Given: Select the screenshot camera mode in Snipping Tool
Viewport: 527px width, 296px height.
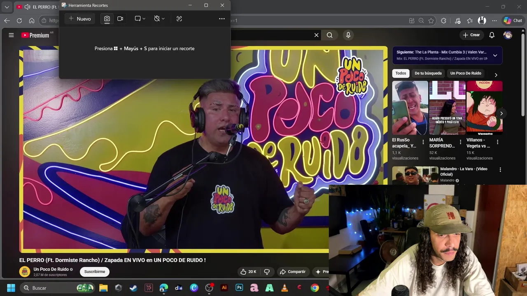Looking at the screenshot, I should pos(107,18).
